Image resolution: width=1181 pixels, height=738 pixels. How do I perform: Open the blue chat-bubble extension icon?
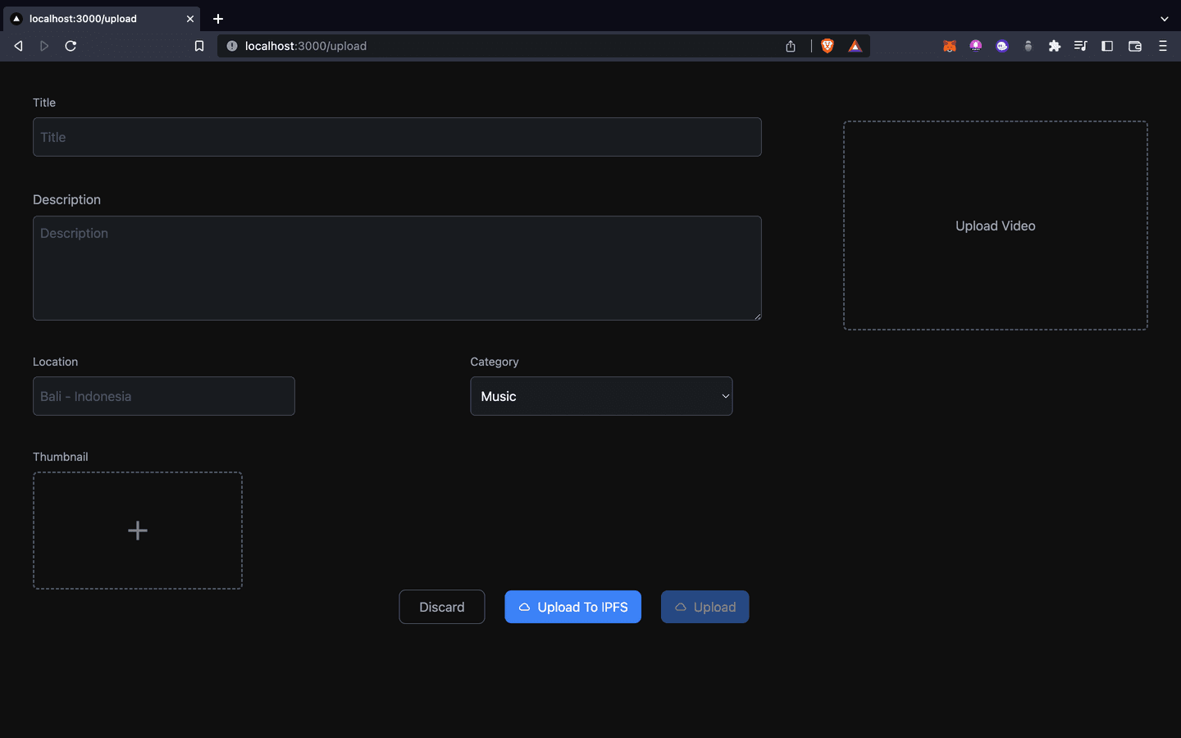1002,46
